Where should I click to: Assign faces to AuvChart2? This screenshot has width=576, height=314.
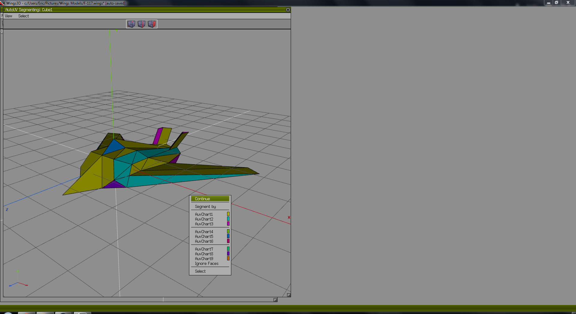click(x=210, y=219)
